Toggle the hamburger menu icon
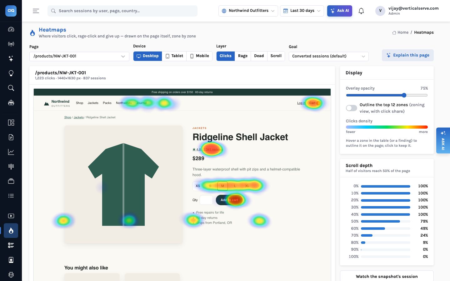450x281 pixels. point(36,11)
